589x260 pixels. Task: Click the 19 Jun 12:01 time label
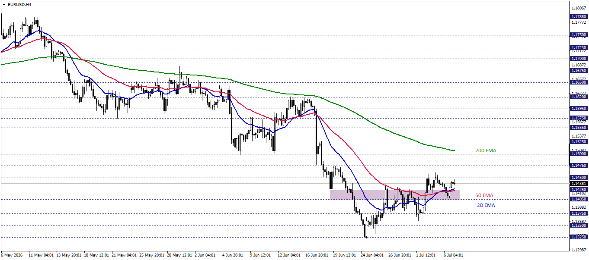coord(345,255)
